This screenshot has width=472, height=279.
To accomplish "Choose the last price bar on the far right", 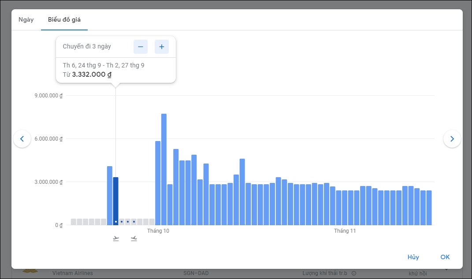I will (x=429, y=208).
